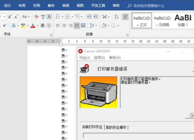Image resolution: width=194 pixels, height=140 pixels.
Task: Center the paragraph text
Action: click(64, 25)
